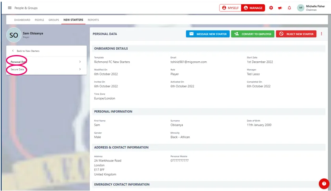Click date of birth 11th January 2000
Viewport: 331px width, 191px height.
[259, 125]
